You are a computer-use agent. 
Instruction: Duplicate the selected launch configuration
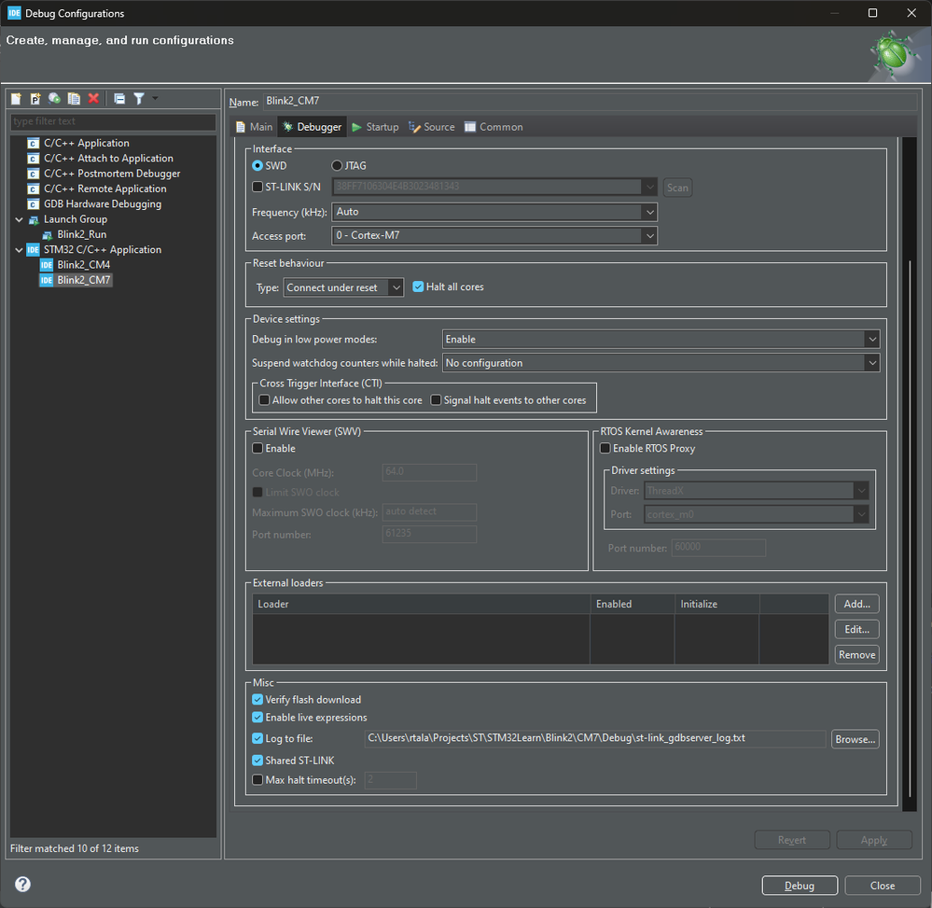74,99
